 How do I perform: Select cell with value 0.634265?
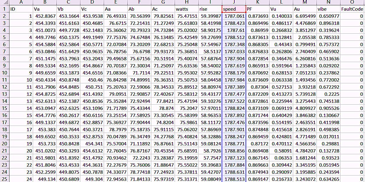pyautogui.click(x=328, y=179)
